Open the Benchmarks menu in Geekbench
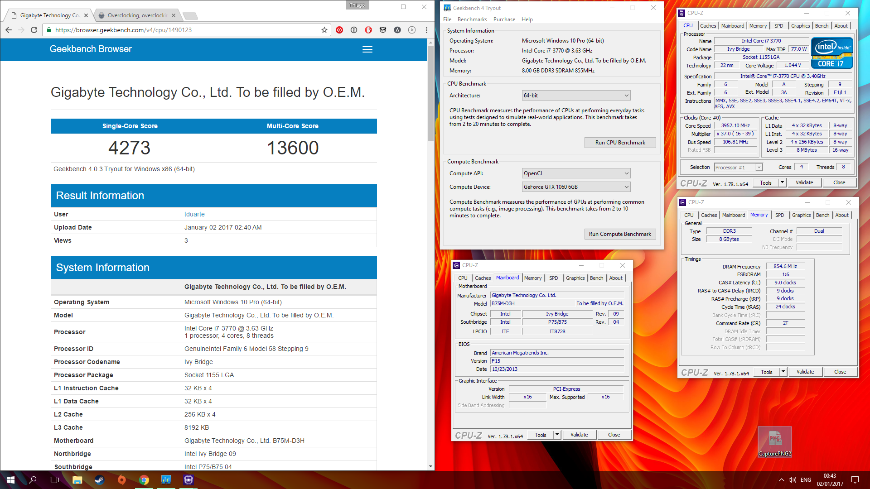 pyautogui.click(x=472, y=19)
